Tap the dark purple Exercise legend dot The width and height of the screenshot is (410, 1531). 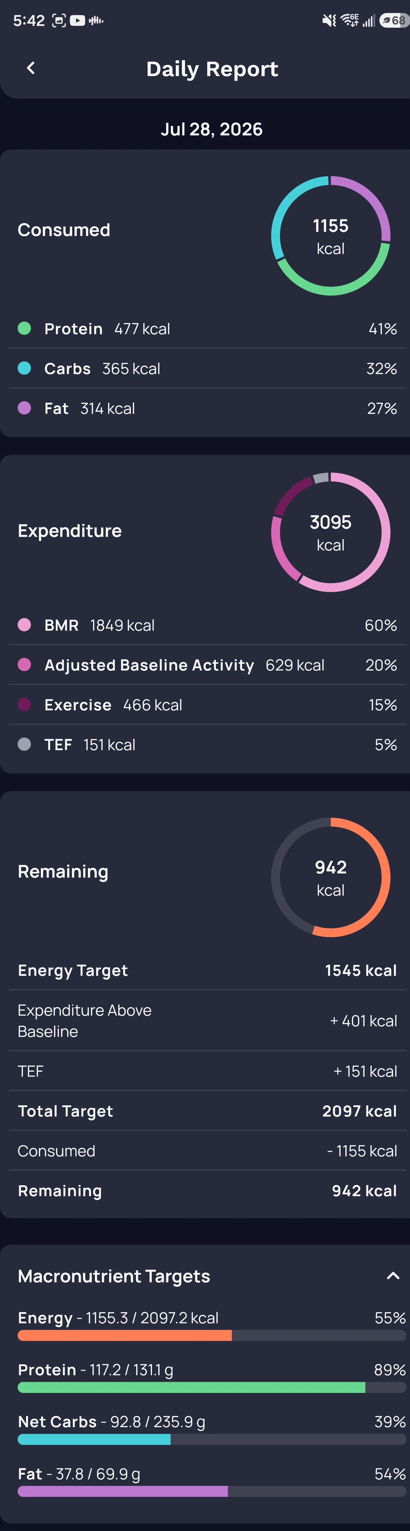pyautogui.click(x=24, y=704)
